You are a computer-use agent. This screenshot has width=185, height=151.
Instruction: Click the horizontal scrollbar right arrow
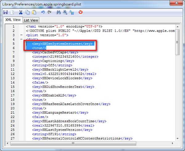click(x=173, y=143)
